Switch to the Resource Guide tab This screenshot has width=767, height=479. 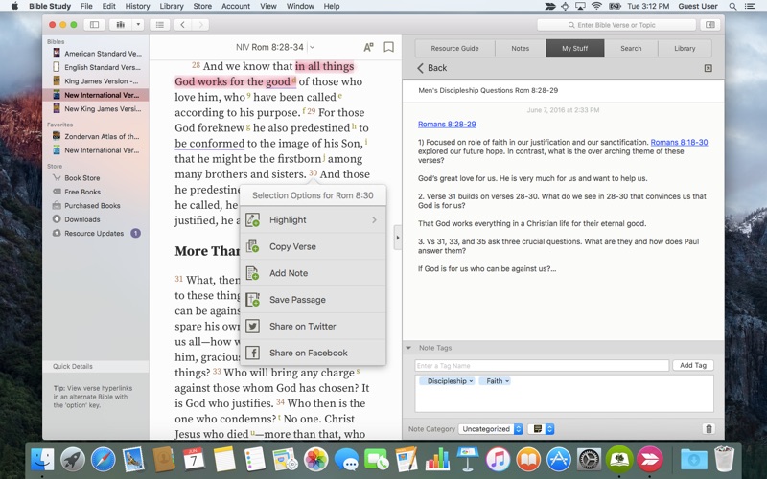(454, 49)
